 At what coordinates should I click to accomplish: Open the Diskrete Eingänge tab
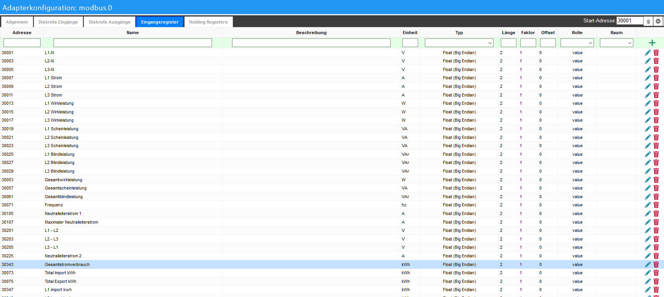(x=58, y=22)
